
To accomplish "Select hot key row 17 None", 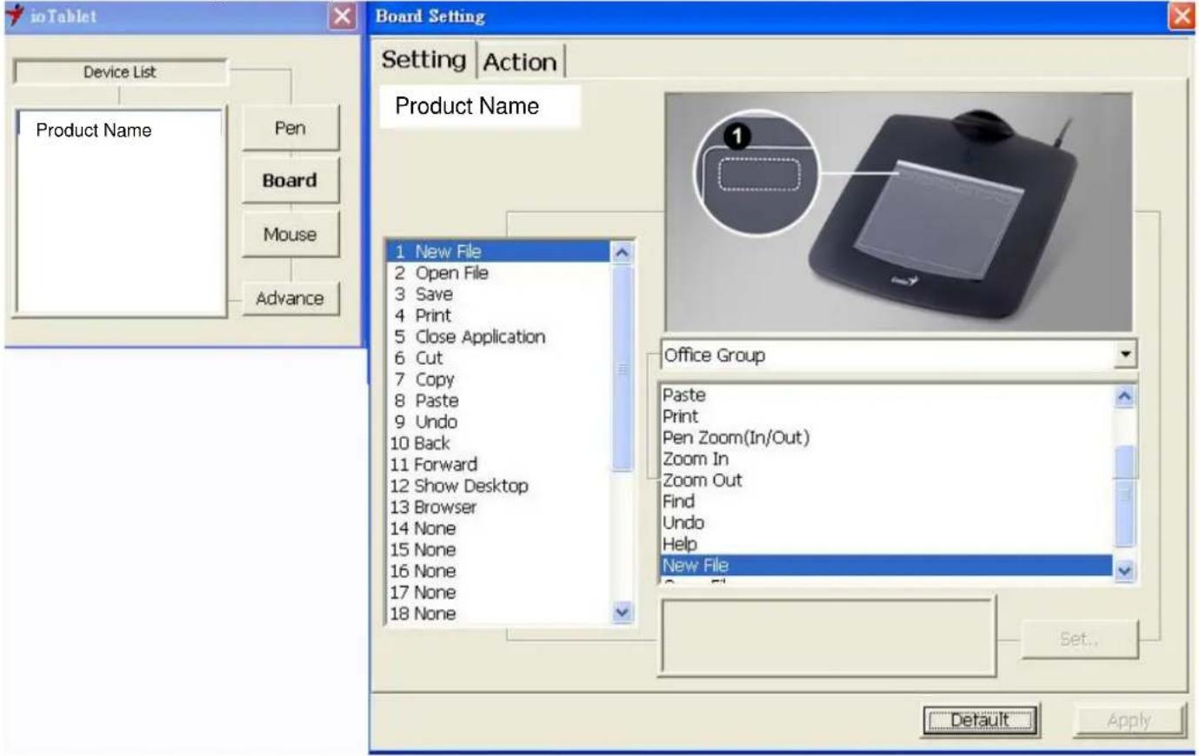I will pos(499,592).
